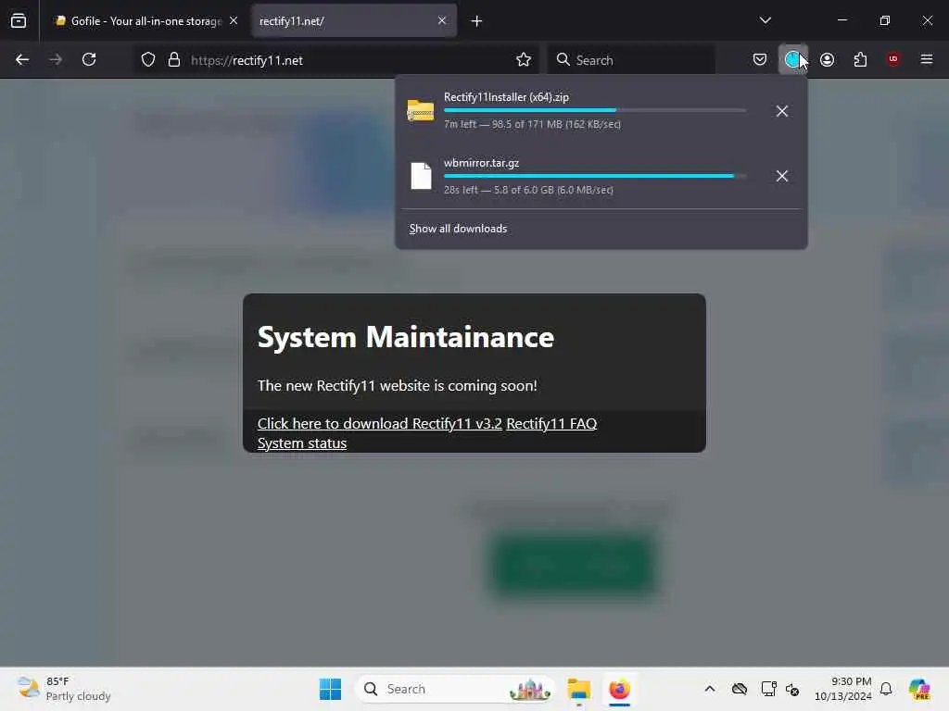Open the OneDrive cloud tray icon
949x711 pixels.
[x=739, y=689]
